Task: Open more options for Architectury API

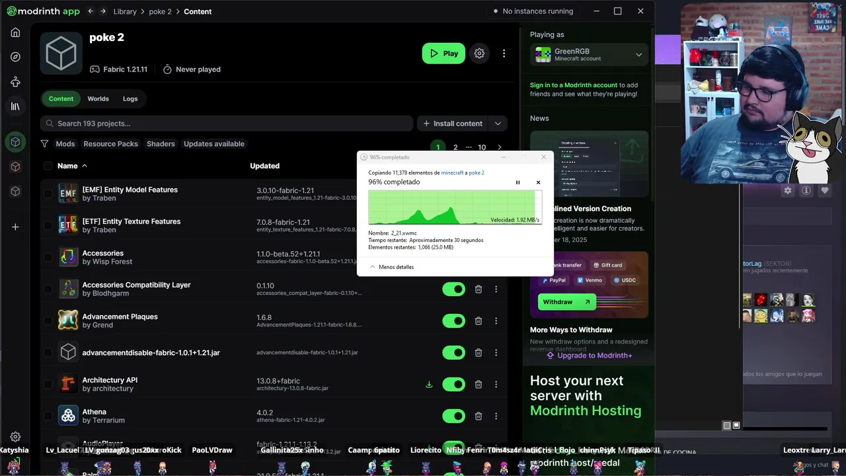Action: (496, 384)
